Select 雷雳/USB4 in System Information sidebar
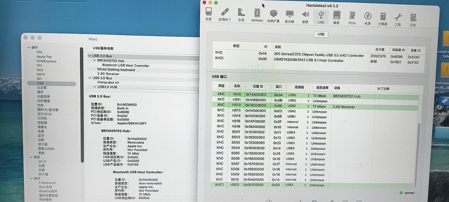The image size is (449, 202). 46,149
